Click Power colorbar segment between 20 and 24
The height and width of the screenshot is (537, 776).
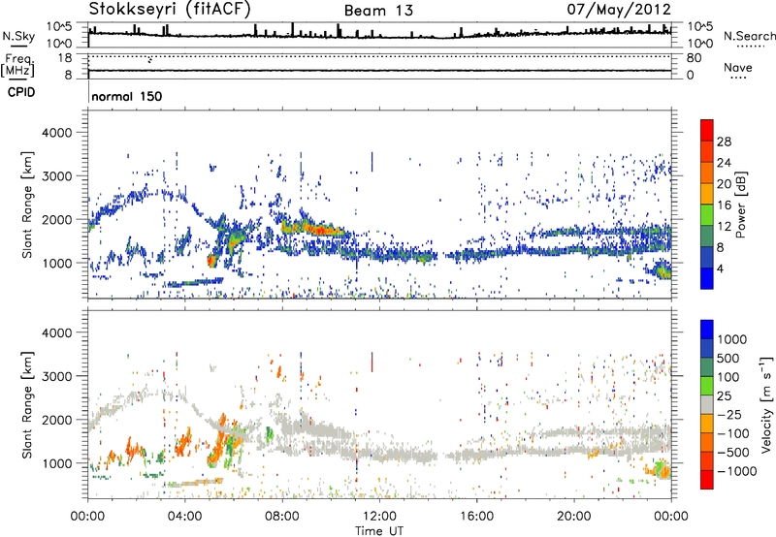pos(707,173)
